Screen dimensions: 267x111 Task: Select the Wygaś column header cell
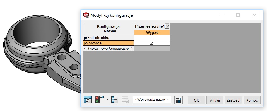152,33
